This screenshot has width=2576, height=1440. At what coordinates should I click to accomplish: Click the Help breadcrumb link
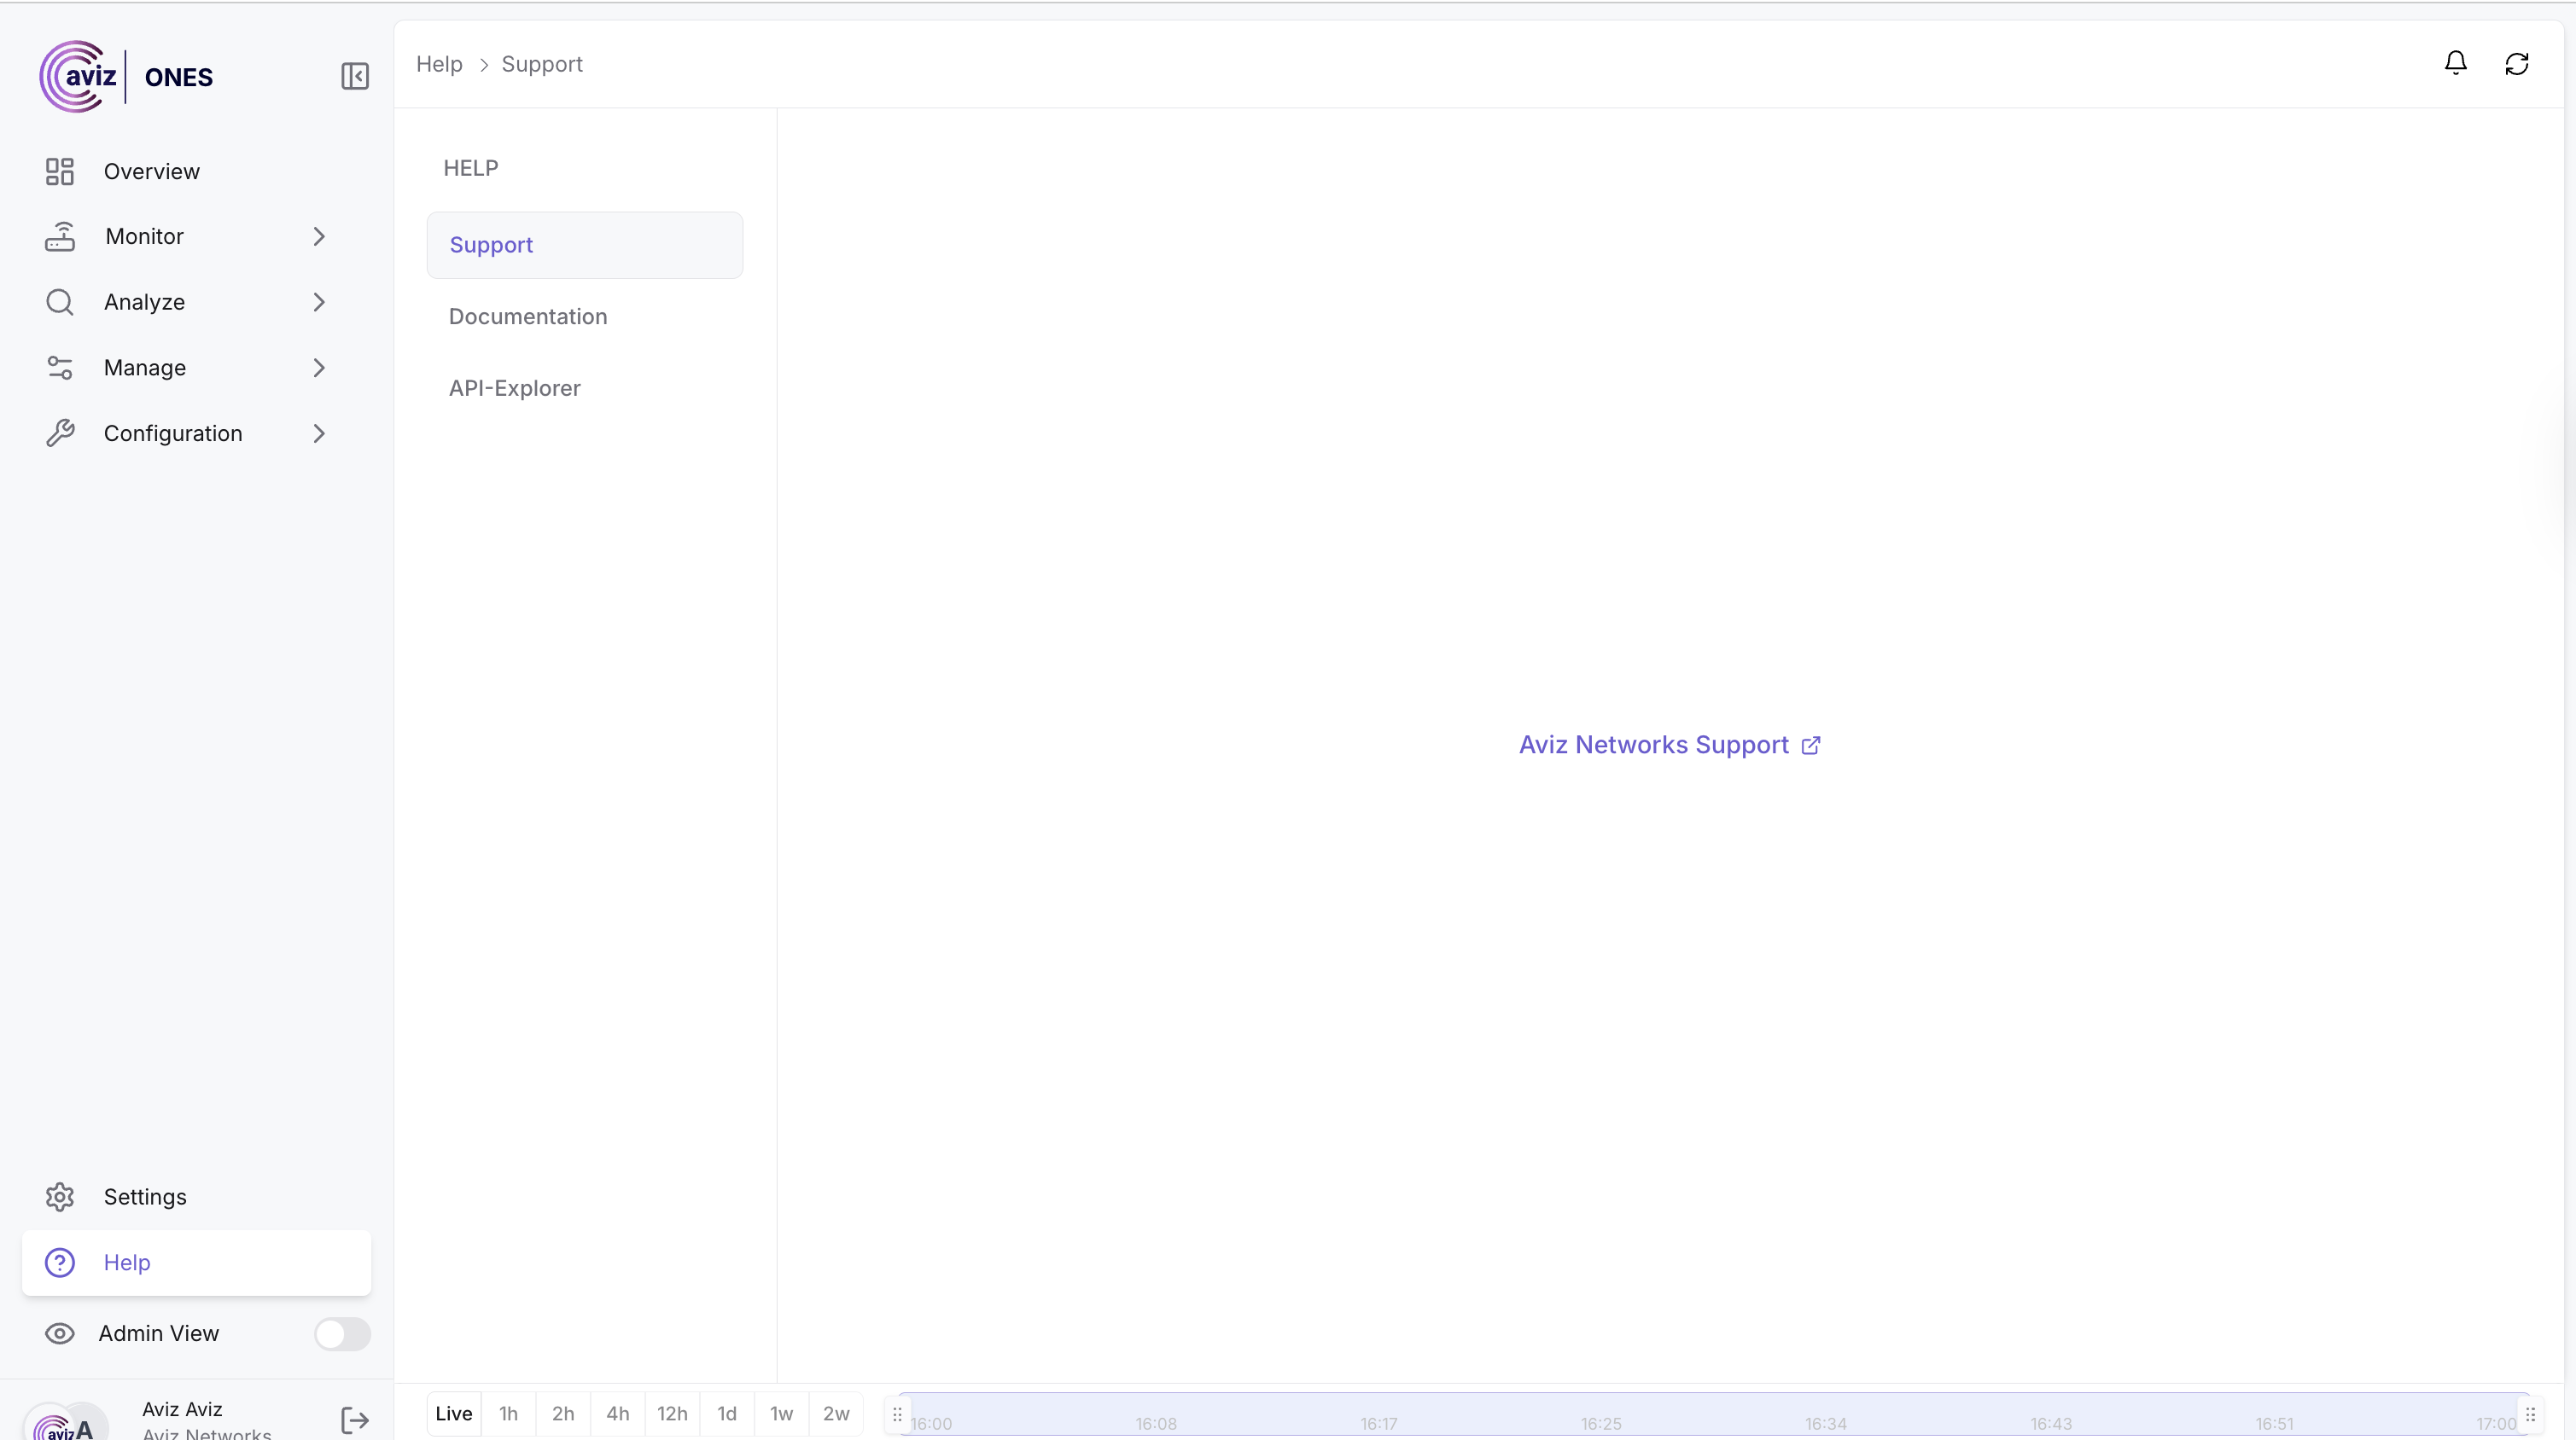[439, 64]
